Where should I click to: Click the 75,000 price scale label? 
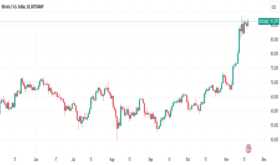tap(274, 68)
